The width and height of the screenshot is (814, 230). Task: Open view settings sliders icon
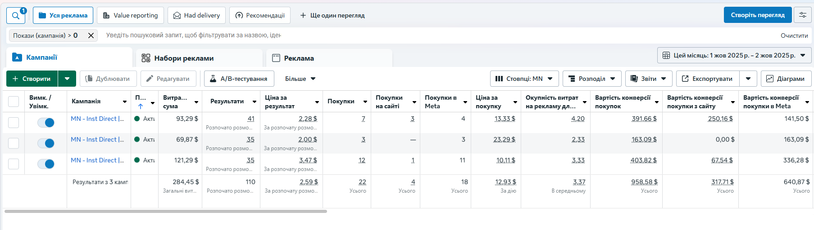tap(802, 15)
